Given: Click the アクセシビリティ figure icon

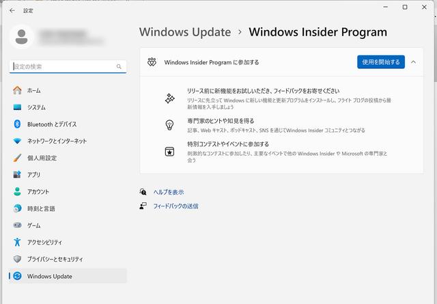Looking at the screenshot, I should click(x=17, y=242).
